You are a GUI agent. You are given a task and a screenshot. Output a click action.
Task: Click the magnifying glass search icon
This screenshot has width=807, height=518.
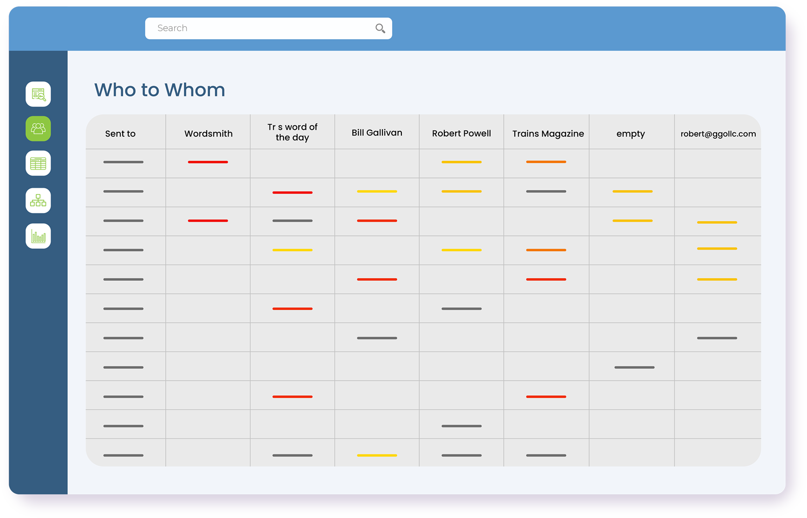380,29
